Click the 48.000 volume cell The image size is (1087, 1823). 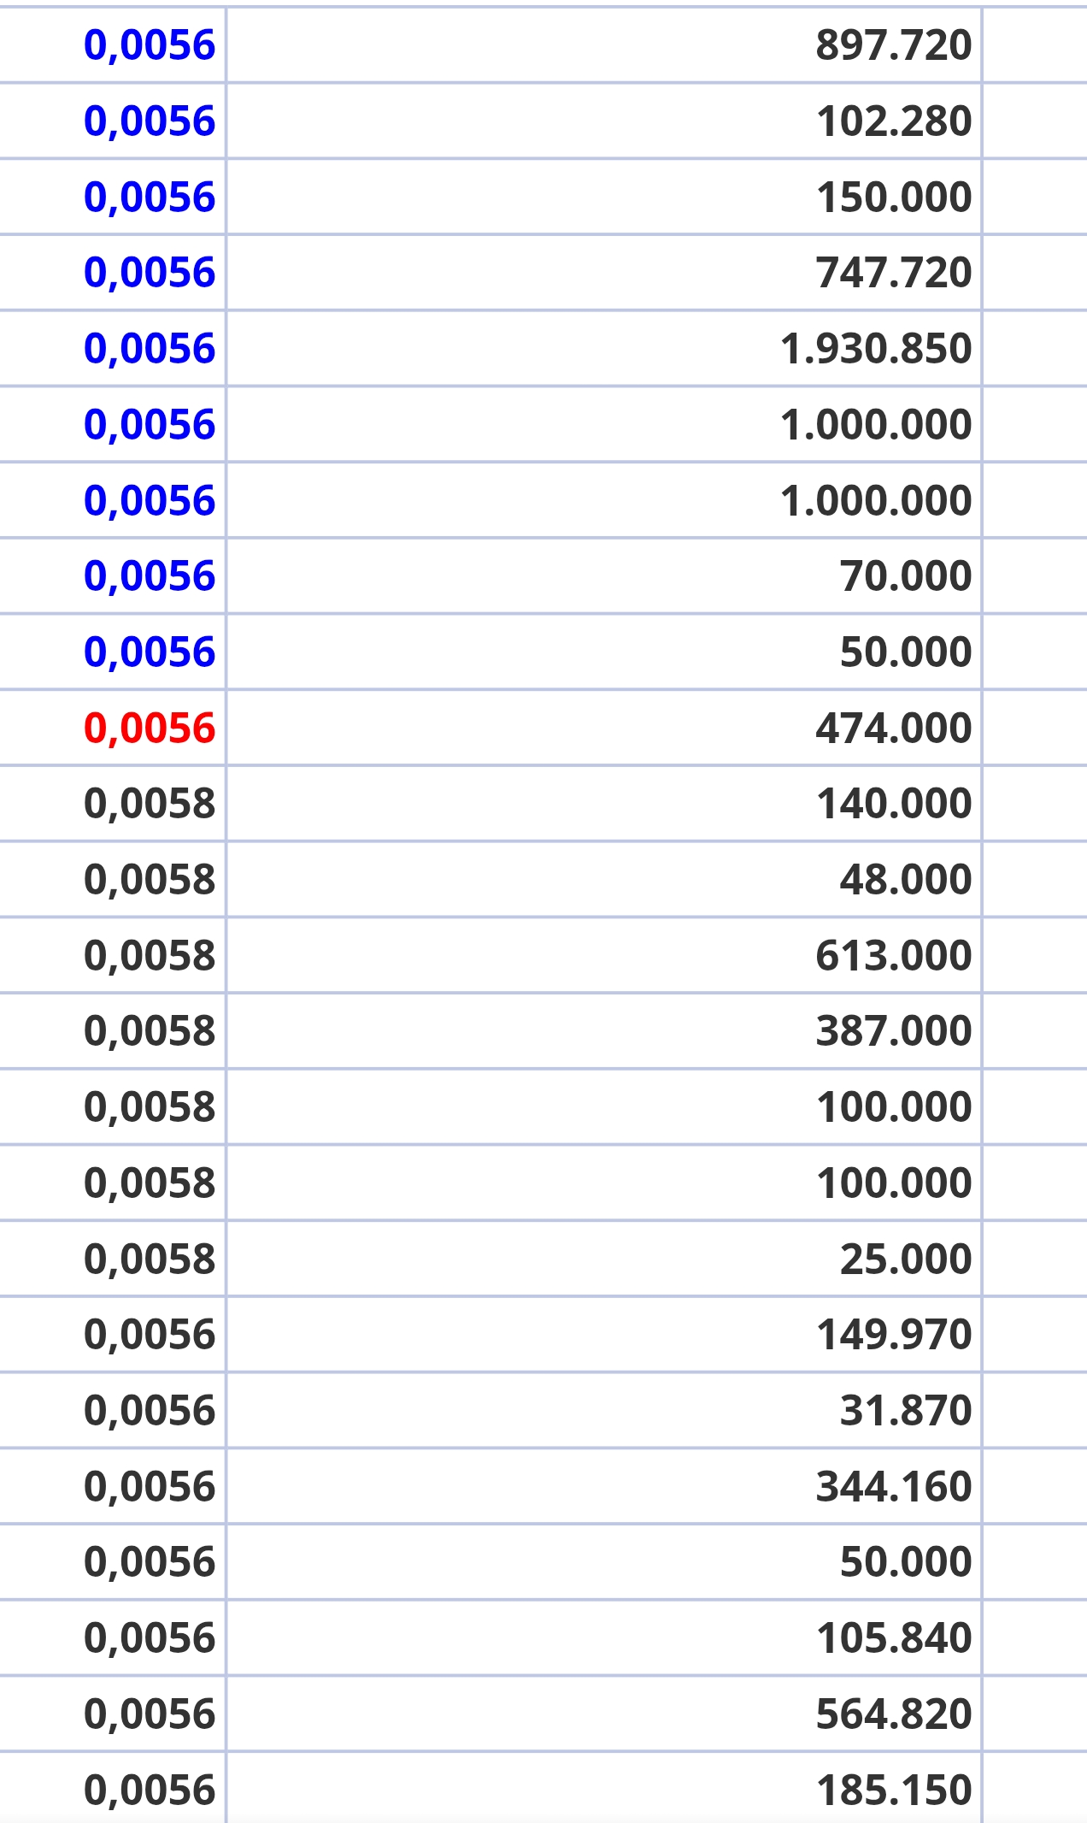coord(603,880)
